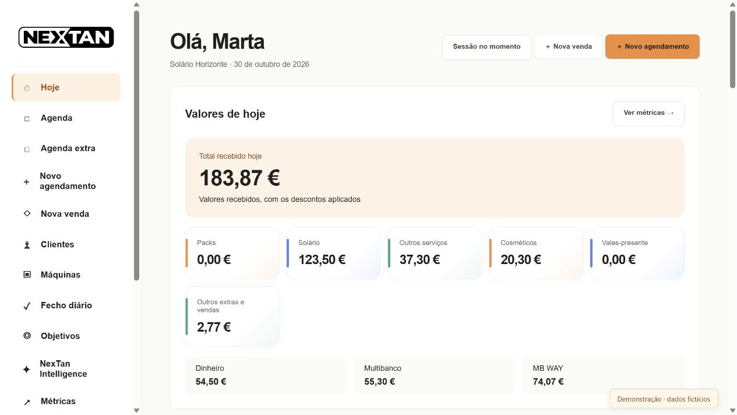Click the sidebar scrollbar thumb

coord(136,146)
